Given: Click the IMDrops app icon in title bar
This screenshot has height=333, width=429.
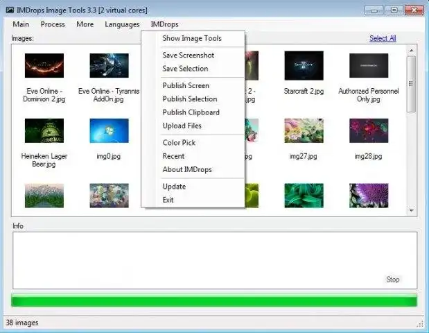Looking at the screenshot, I should pos(10,10).
